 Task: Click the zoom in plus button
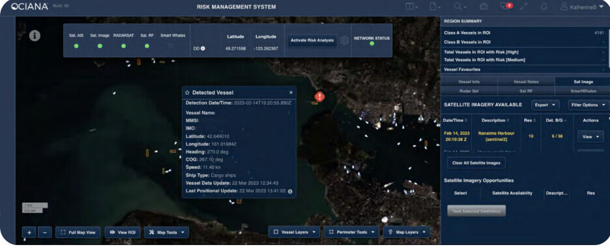(x=29, y=232)
